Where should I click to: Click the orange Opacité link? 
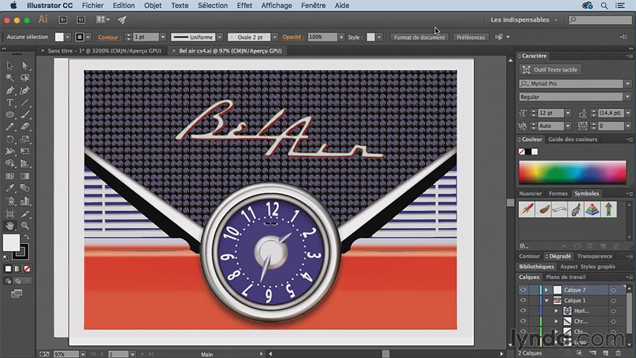point(293,37)
